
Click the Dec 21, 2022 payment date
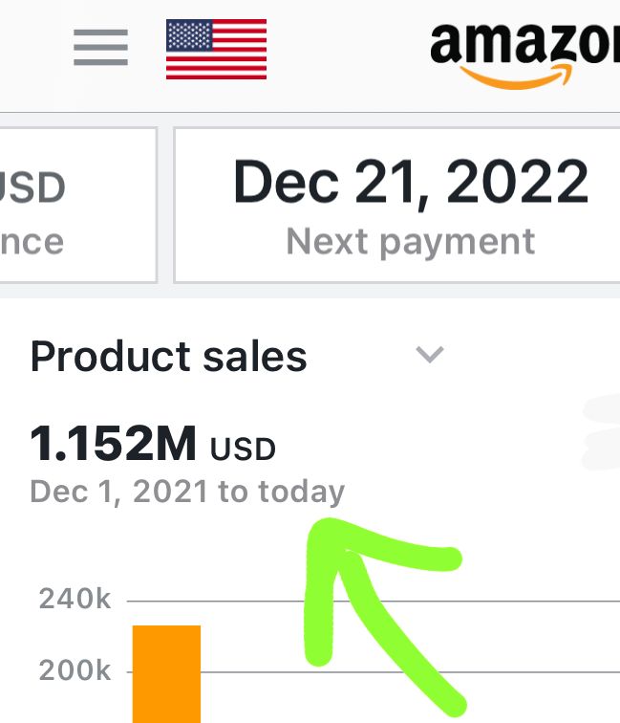coord(411,182)
